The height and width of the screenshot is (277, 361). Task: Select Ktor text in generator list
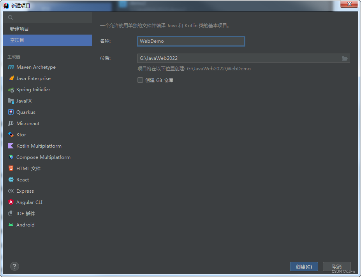[21, 134]
